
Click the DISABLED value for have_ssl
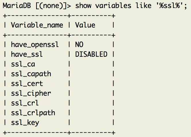91,54
